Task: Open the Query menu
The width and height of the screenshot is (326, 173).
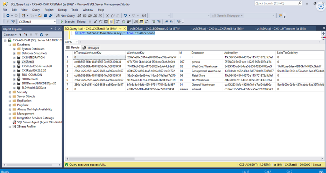Action: click(36, 10)
